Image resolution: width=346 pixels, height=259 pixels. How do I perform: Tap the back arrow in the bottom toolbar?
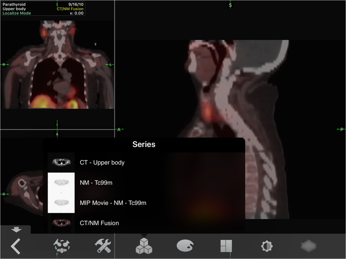(x=16, y=246)
